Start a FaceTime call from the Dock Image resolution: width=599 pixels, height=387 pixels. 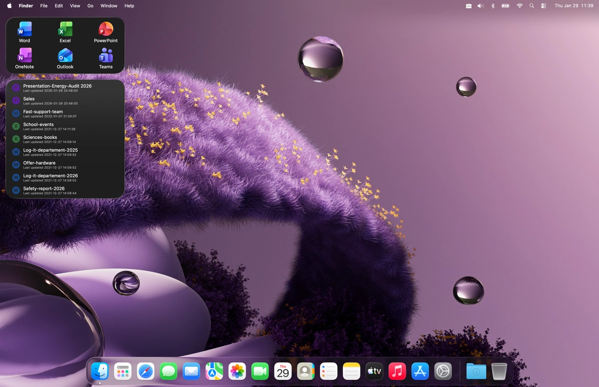[260, 371]
